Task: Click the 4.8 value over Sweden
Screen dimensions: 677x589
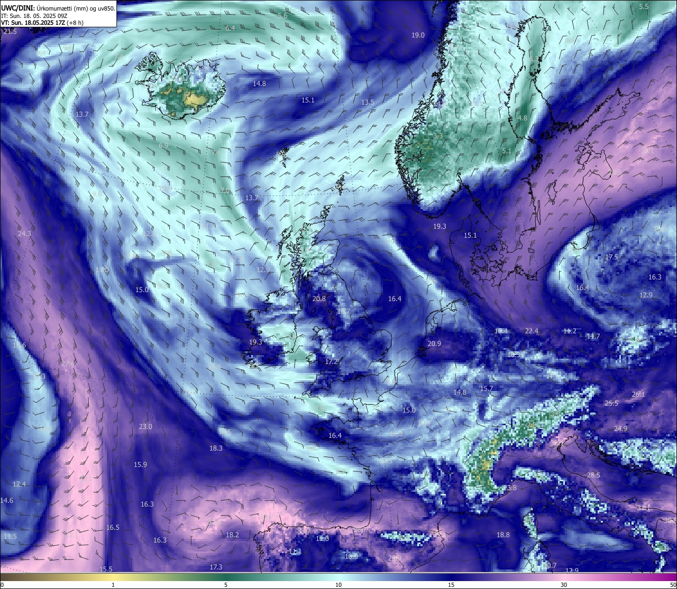Action: click(523, 118)
